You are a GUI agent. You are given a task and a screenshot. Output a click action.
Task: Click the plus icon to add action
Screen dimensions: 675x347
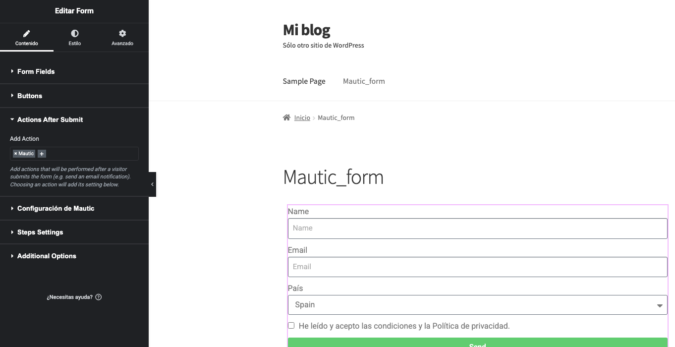click(x=42, y=154)
